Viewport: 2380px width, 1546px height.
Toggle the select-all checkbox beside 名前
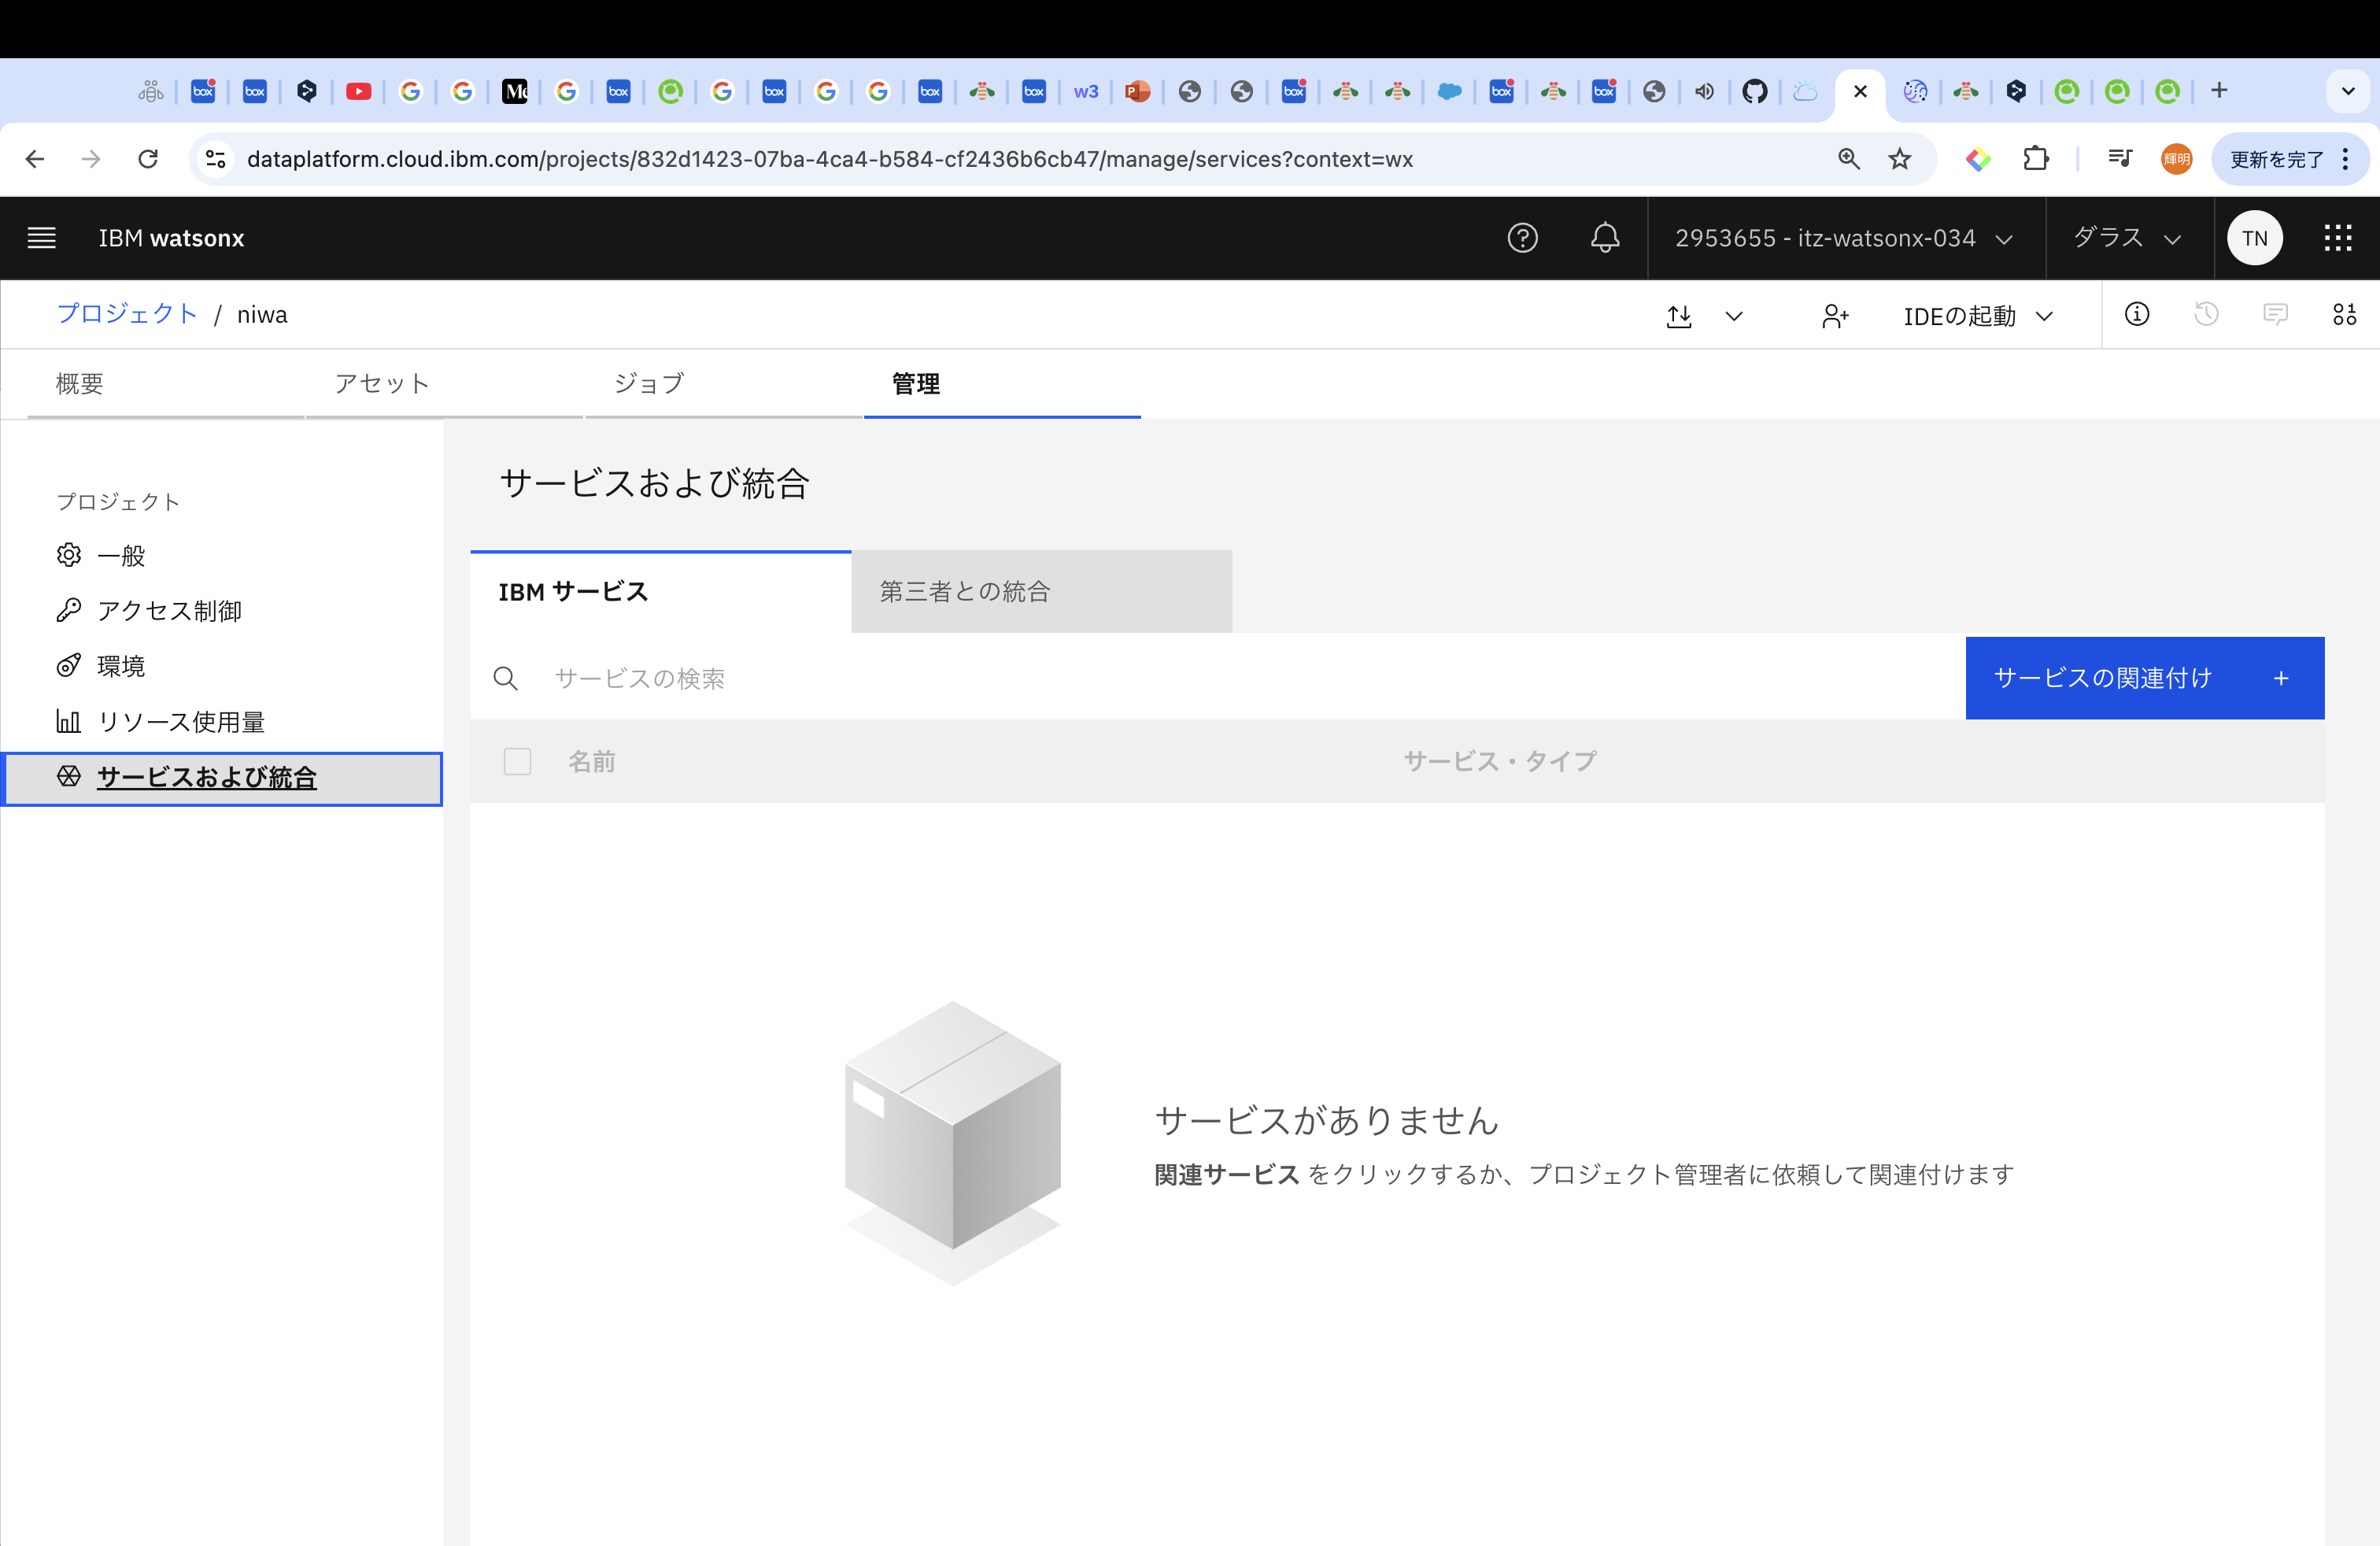(517, 762)
